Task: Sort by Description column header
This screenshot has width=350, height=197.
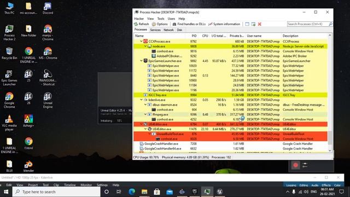Action: 304,36
